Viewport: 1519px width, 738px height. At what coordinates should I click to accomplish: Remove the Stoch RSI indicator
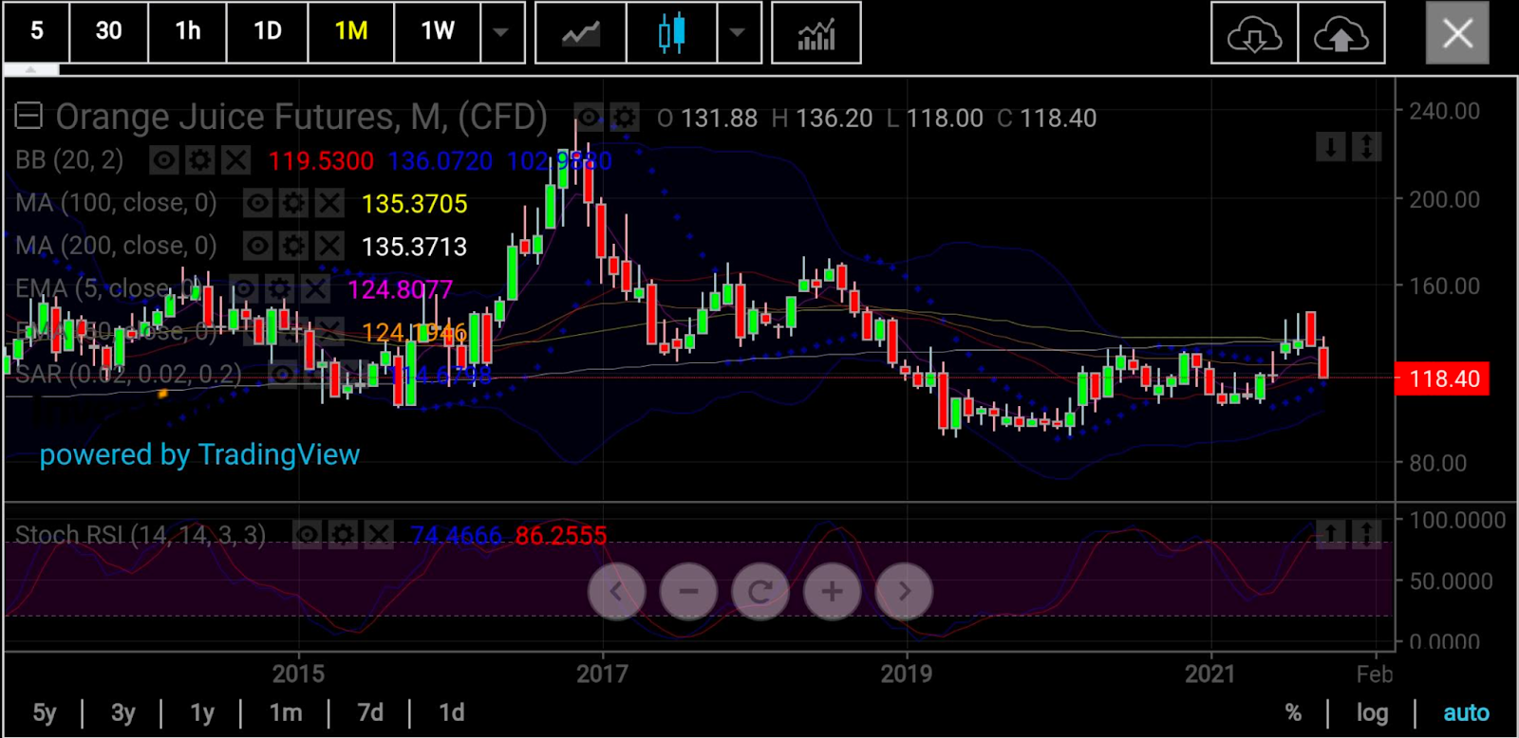point(379,535)
